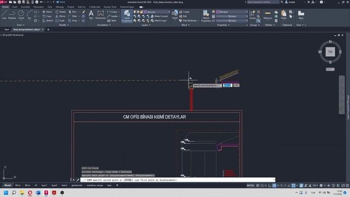The height and width of the screenshot is (197, 350).
Task: Click the customize wrench icon on command line
Action: (78, 180)
